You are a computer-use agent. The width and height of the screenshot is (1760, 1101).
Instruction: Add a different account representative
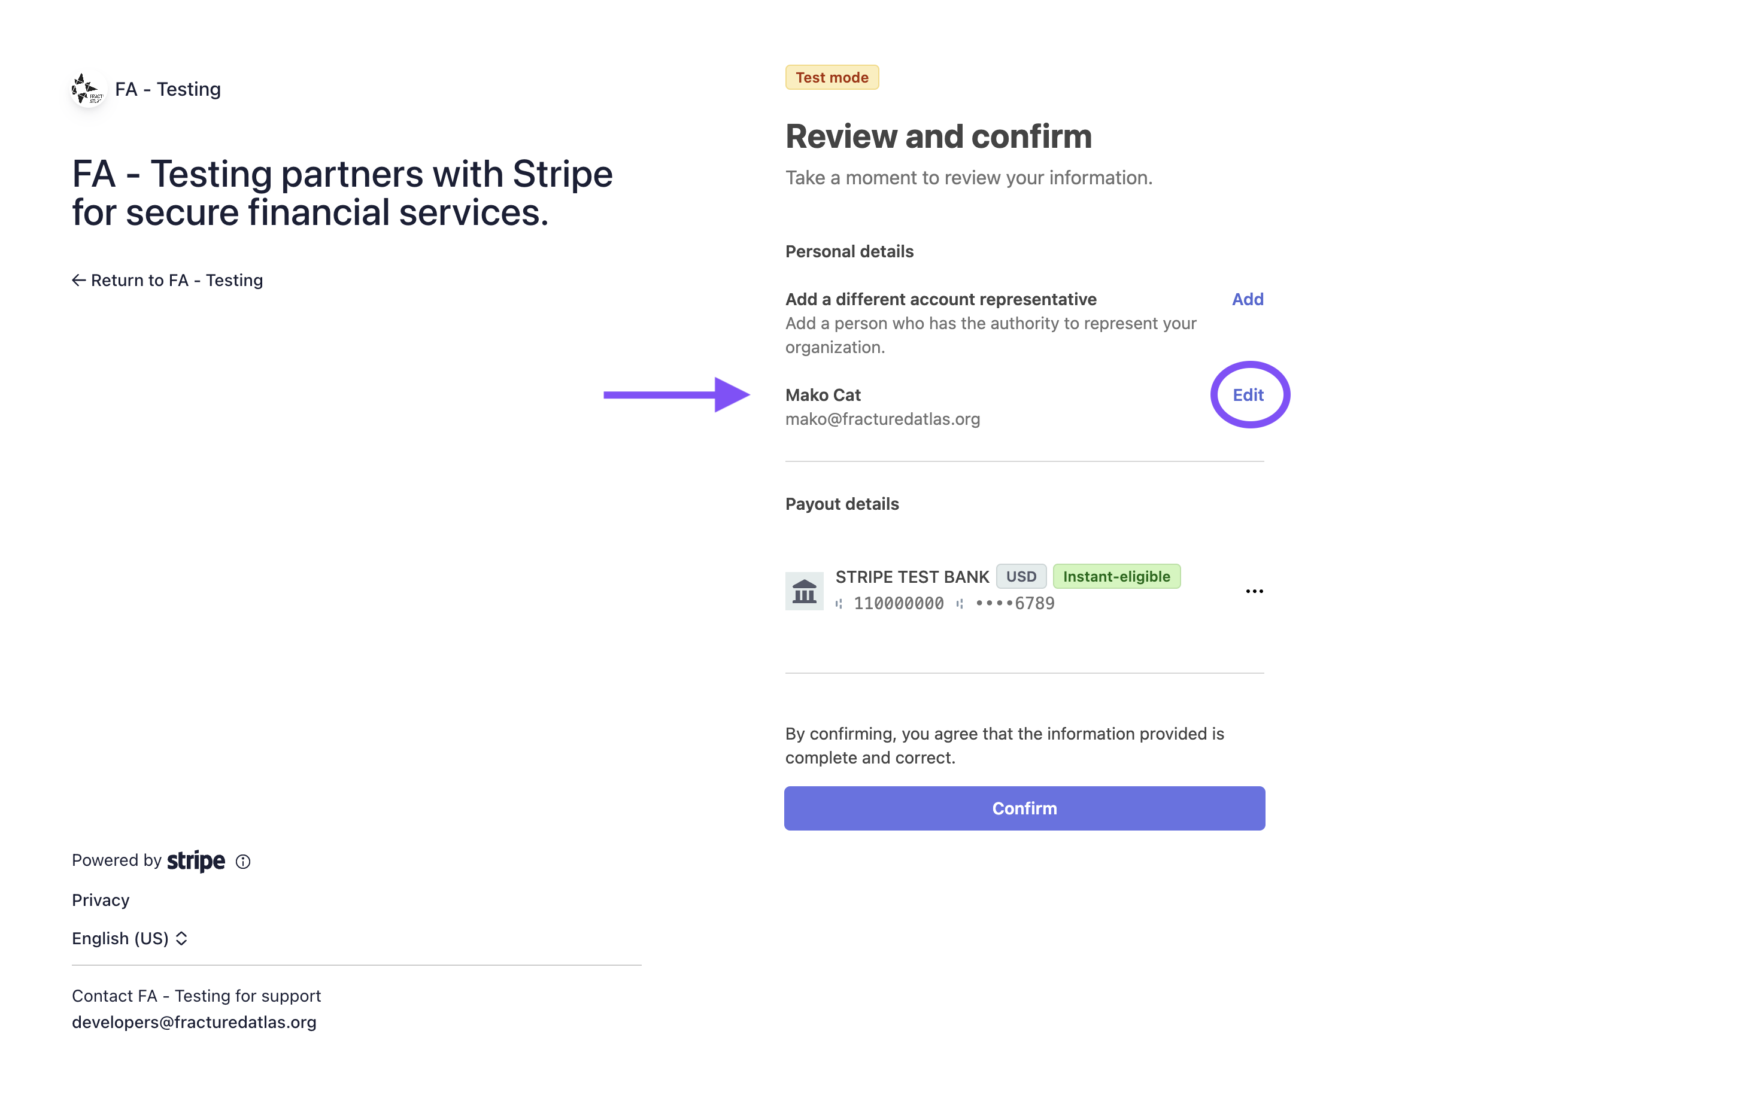point(1247,299)
